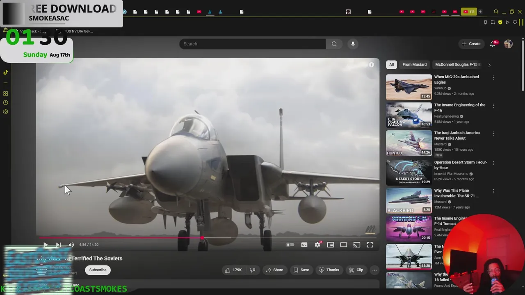The height and width of the screenshot is (295, 525).
Task: Cast video to a TV
Action: pyautogui.click(x=357, y=245)
